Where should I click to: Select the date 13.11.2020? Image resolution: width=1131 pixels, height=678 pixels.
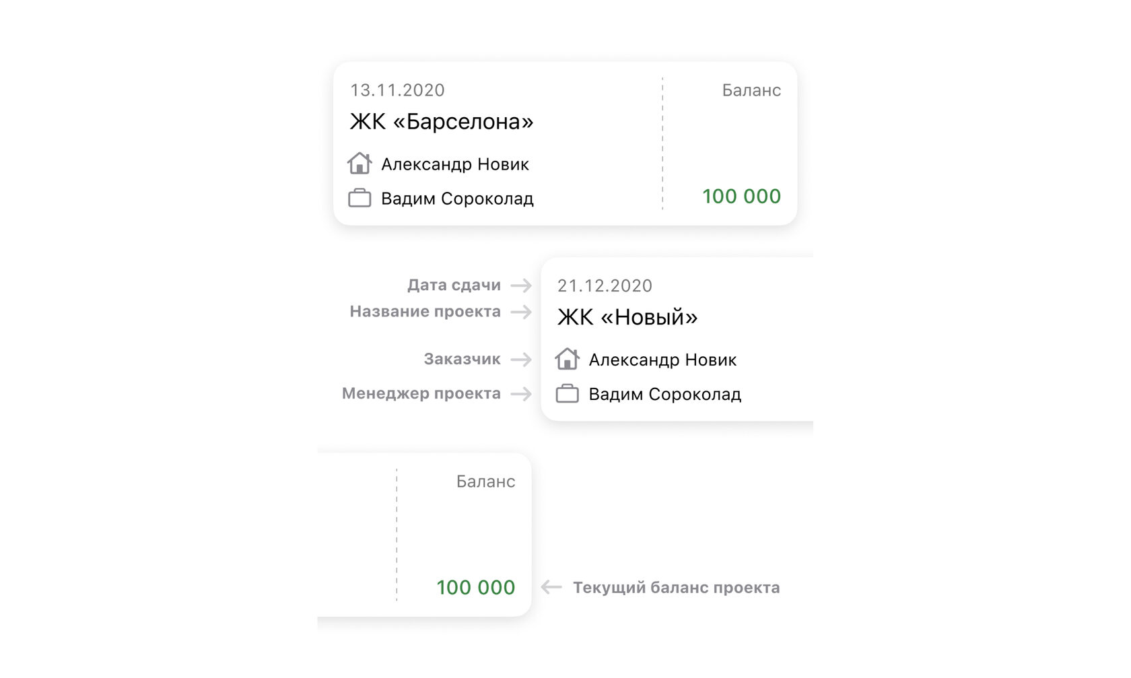(397, 90)
